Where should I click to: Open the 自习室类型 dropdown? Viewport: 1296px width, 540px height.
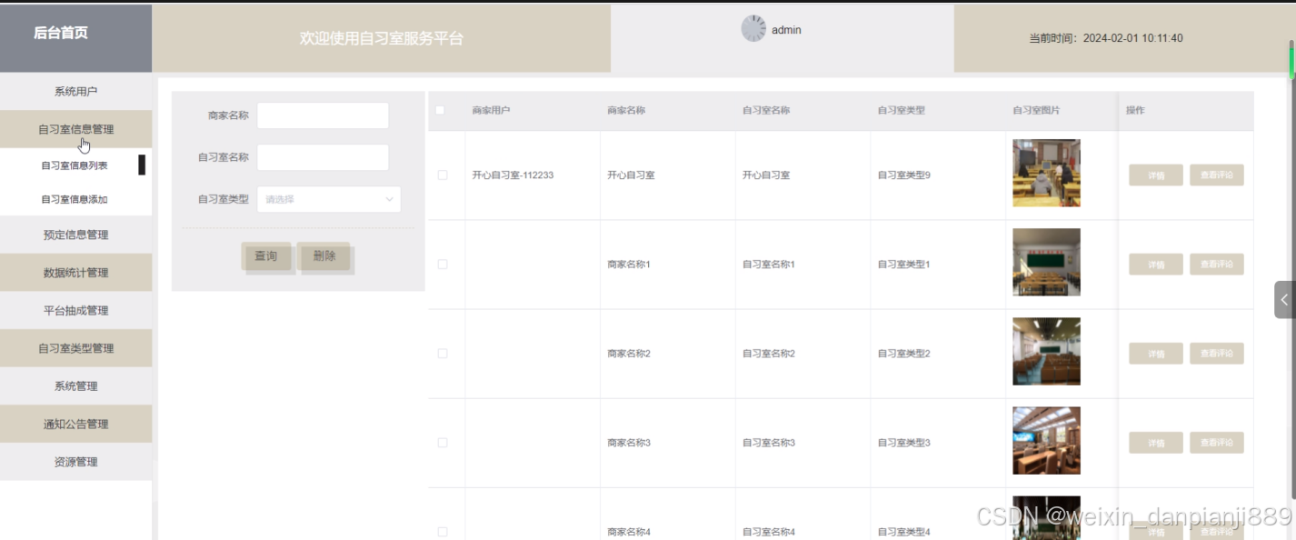329,199
